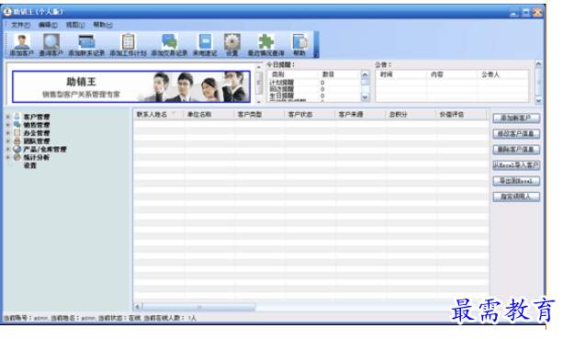The height and width of the screenshot is (339, 563).
Task: Click the 最近情况查询 puzzle icon
Action: [x=266, y=45]
